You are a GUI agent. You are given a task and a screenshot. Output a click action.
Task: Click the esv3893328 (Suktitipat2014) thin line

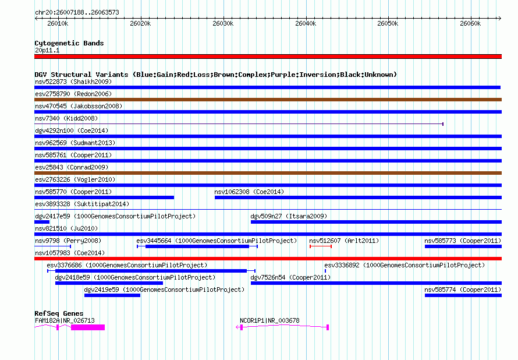[268, 210]
